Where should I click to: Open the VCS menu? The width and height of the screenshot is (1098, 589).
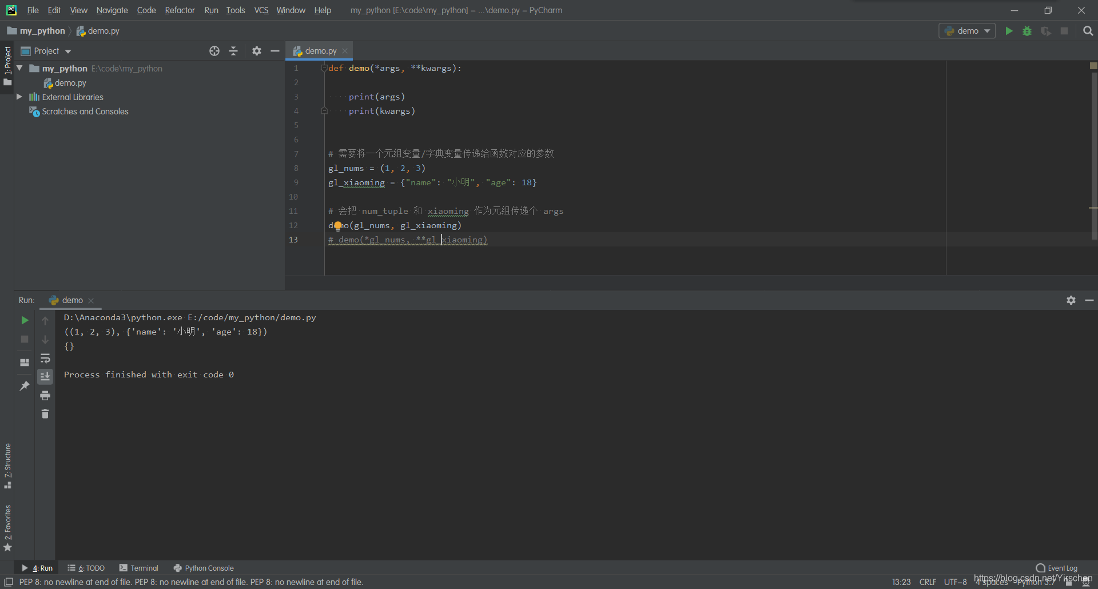click(x=261, y=10)
